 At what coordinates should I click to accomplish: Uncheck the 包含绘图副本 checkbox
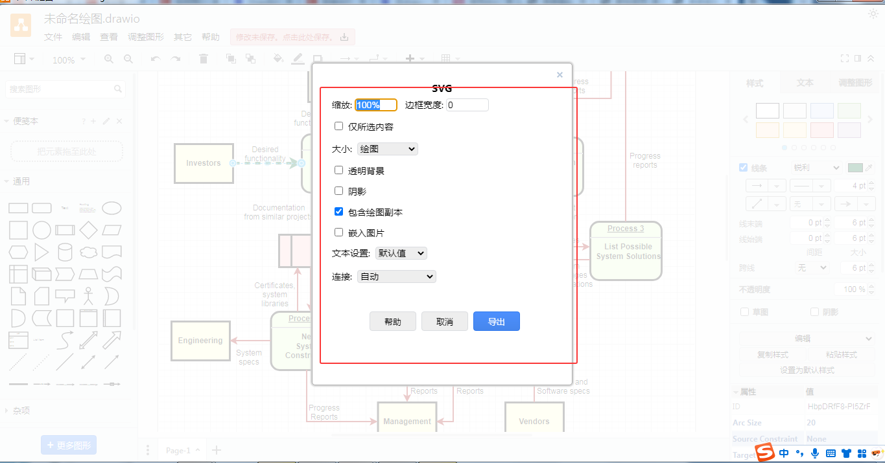click(338, 211)
